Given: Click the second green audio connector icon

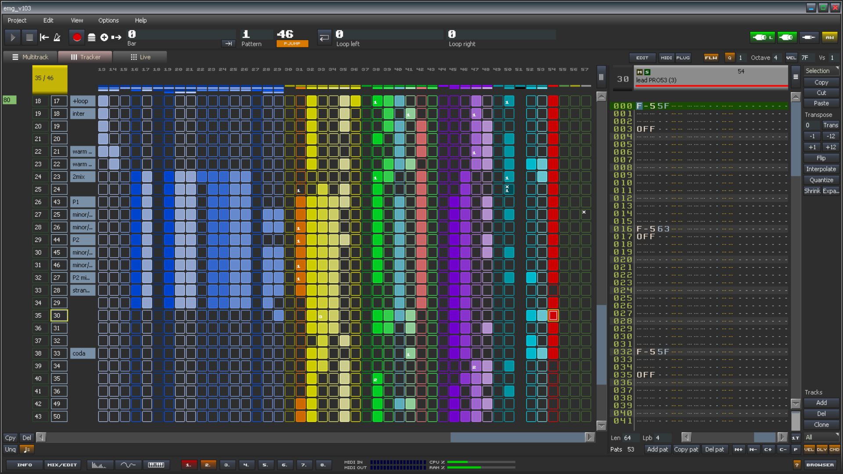Looking at the screenshot, I should (787, 38).
